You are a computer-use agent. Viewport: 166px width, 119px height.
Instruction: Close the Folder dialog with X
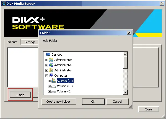pos(129,33)
